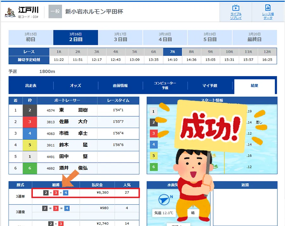The height and width of the screenshot is (226, 285).
Task: Select race 12R in race row
Action: [x=267, y=52]
